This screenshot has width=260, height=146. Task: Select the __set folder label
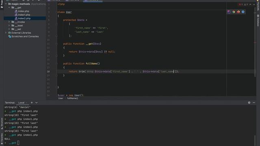(x=18, y=29)
